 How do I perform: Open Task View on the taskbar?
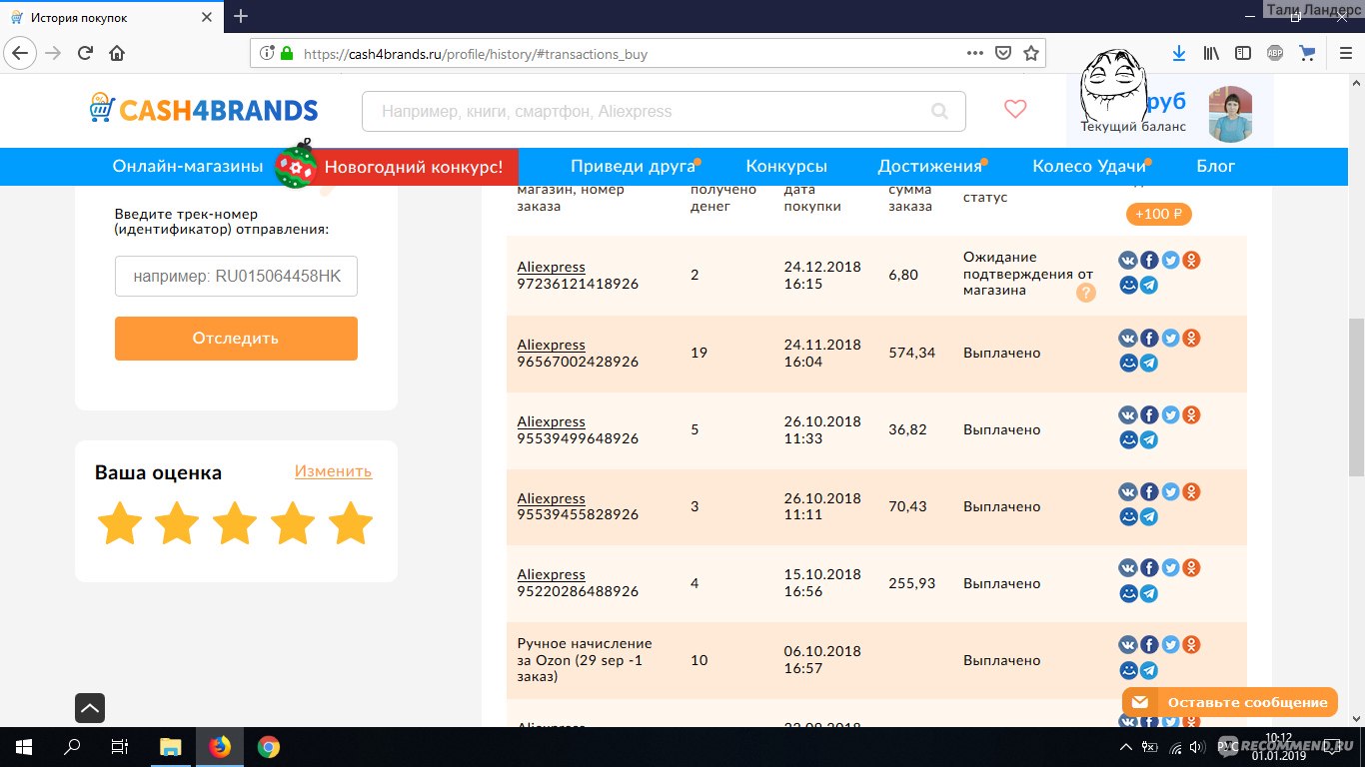tap(119, 747)
